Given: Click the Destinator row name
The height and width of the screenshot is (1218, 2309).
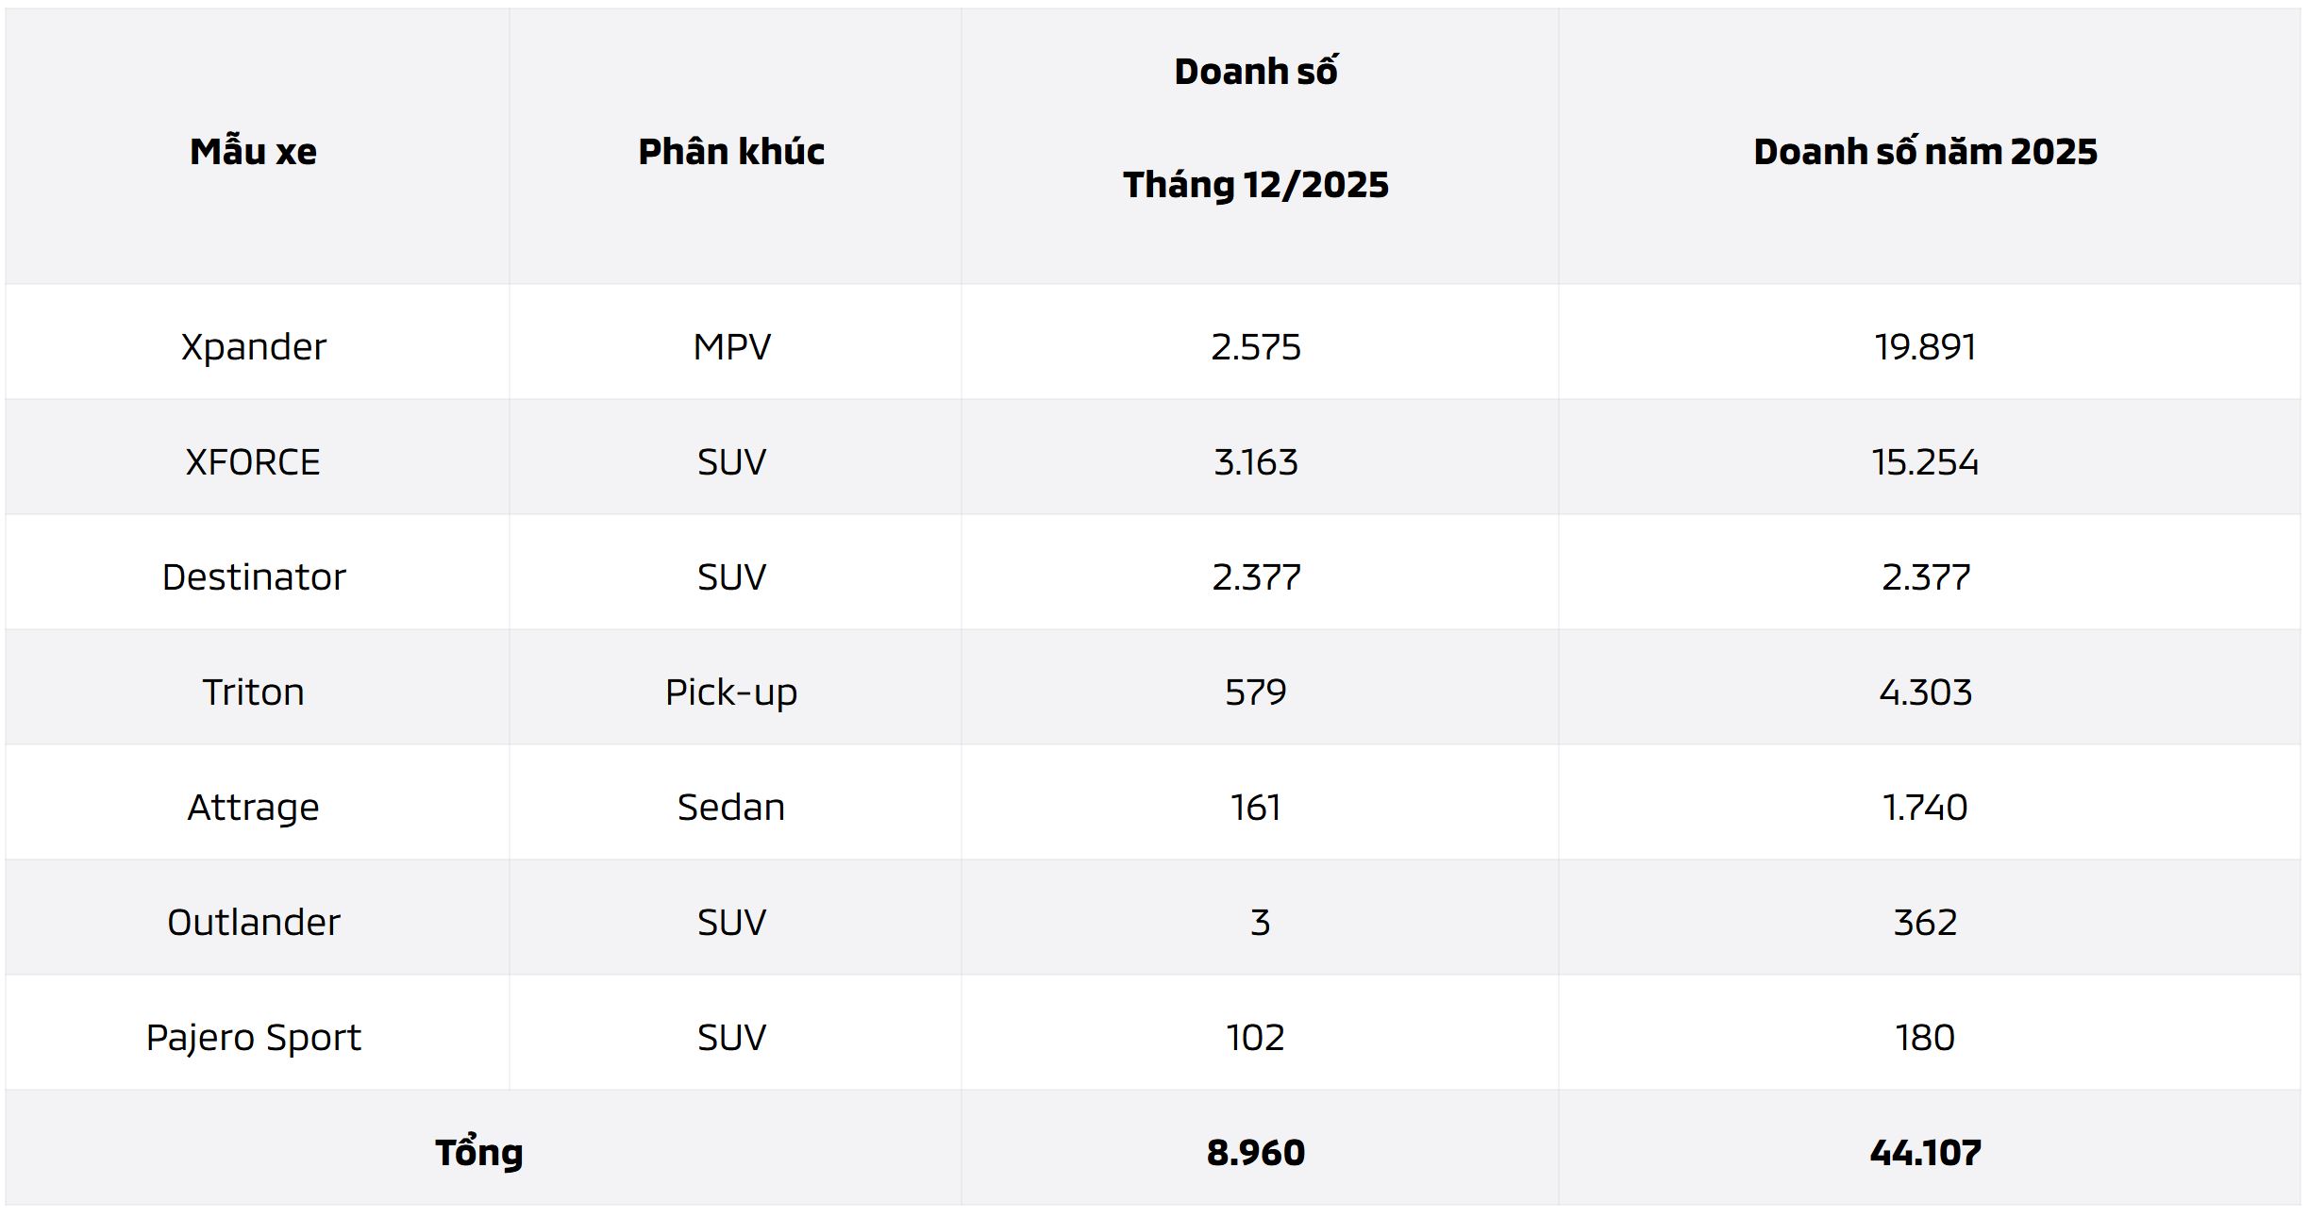Looking at the screenshot, I should point(253,576).
